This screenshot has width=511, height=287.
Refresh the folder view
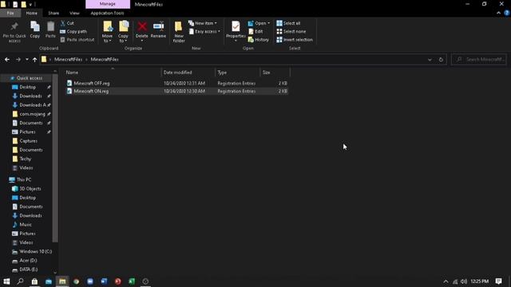[441, 60]
